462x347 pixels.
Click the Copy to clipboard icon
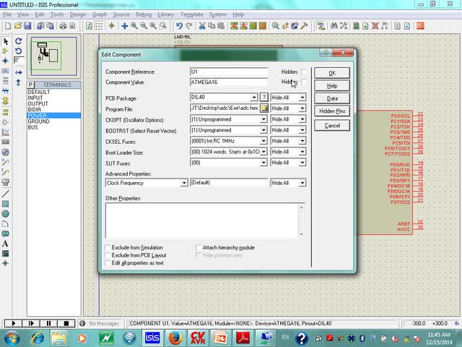coord(212,26)
